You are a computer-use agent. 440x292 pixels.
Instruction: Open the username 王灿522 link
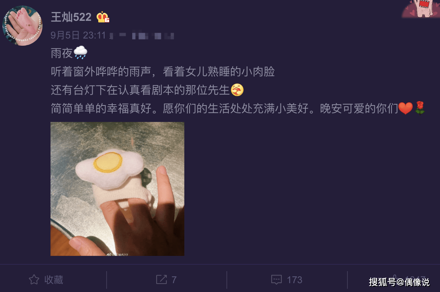coord(71,17)
